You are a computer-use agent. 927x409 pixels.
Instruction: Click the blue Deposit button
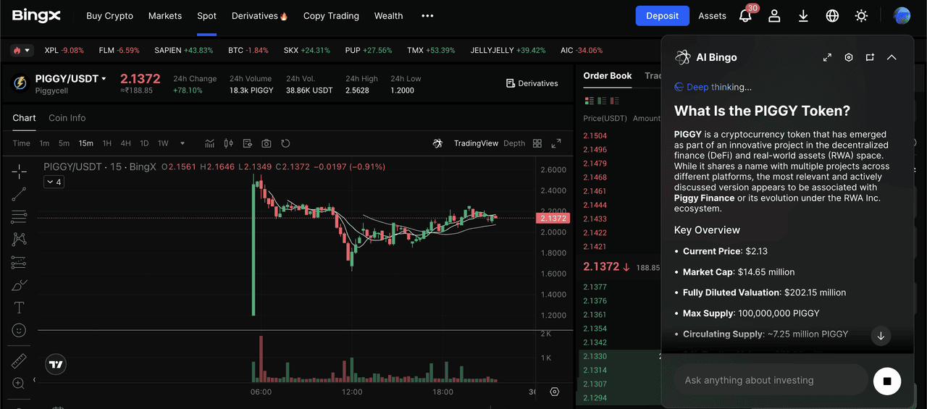662,16
